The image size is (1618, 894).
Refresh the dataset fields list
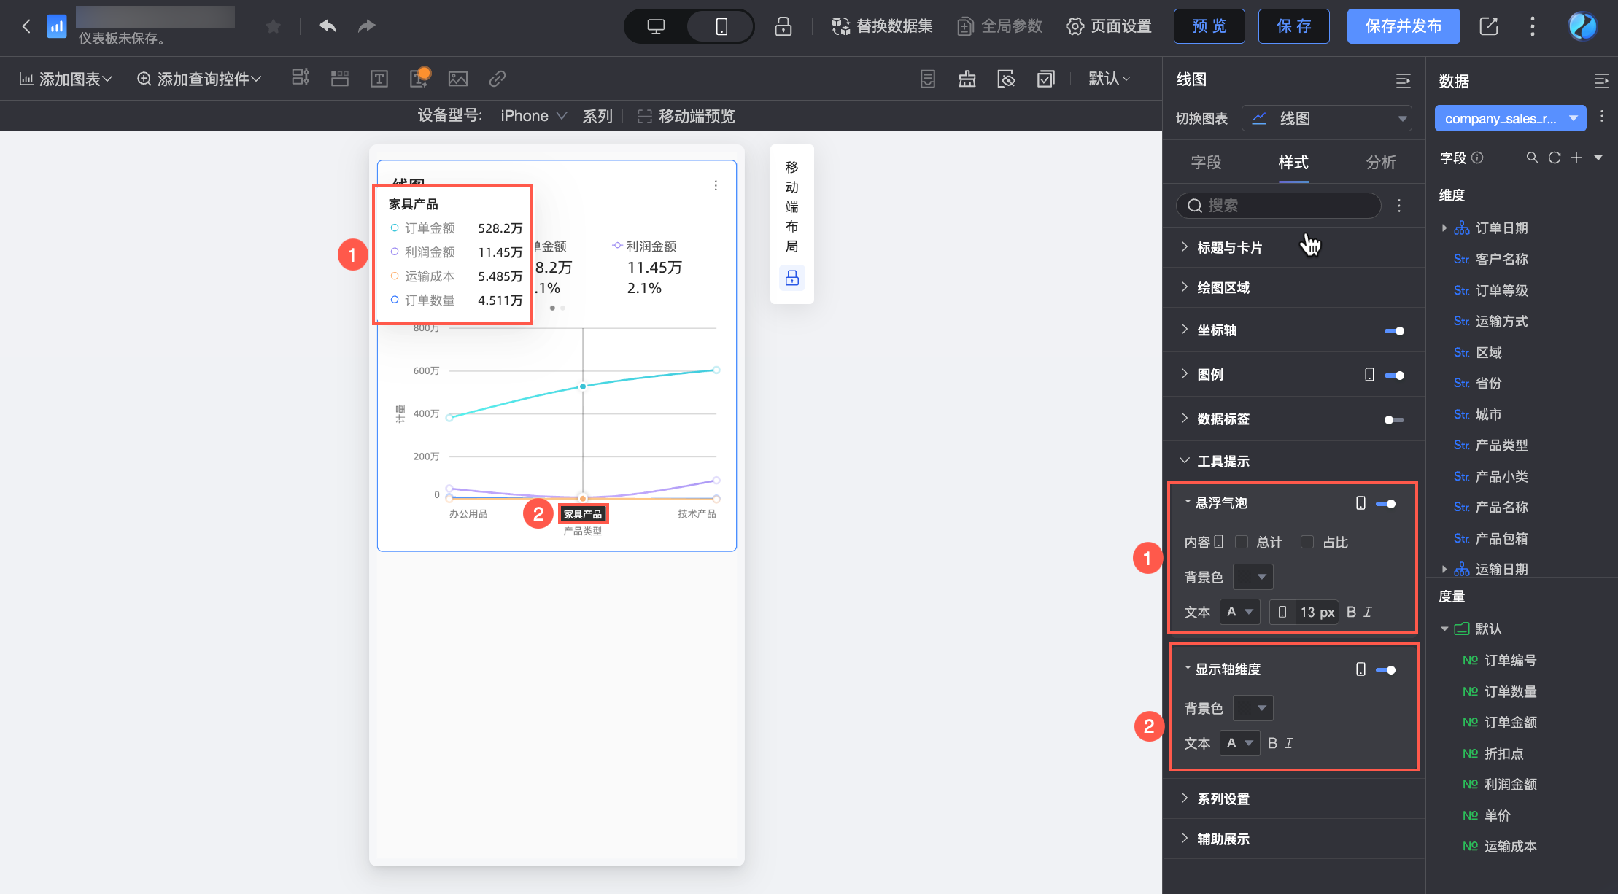pyautogui.click(x=1555, y=158)
